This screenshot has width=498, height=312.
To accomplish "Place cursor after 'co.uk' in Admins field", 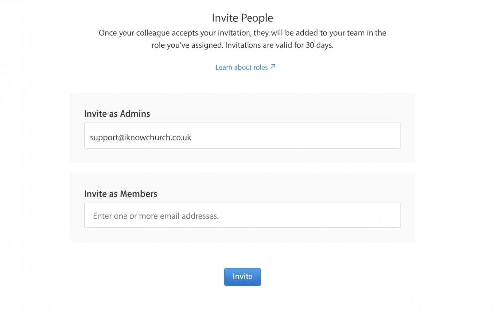I will pyautogui.click(x=192, y=137).
